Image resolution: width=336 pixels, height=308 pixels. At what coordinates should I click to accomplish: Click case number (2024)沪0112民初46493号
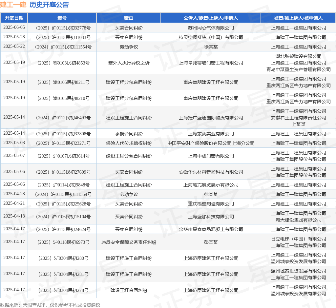(63, 118)
